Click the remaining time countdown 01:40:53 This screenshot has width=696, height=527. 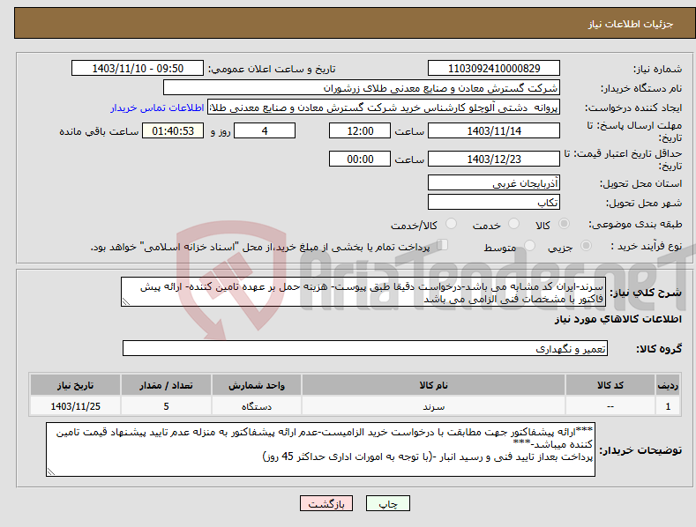click(173, 130)
